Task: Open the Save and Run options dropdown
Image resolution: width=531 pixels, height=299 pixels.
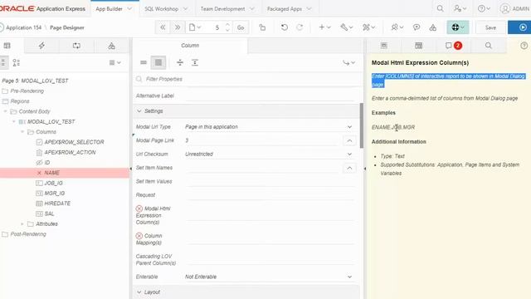Action: click(x=458, y=27)
